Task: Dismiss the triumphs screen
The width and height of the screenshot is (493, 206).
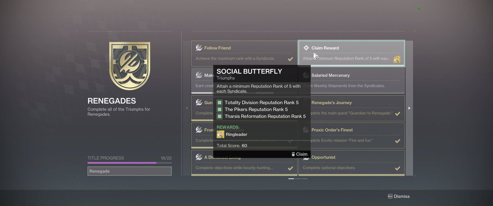Action: tap(399, 197)
